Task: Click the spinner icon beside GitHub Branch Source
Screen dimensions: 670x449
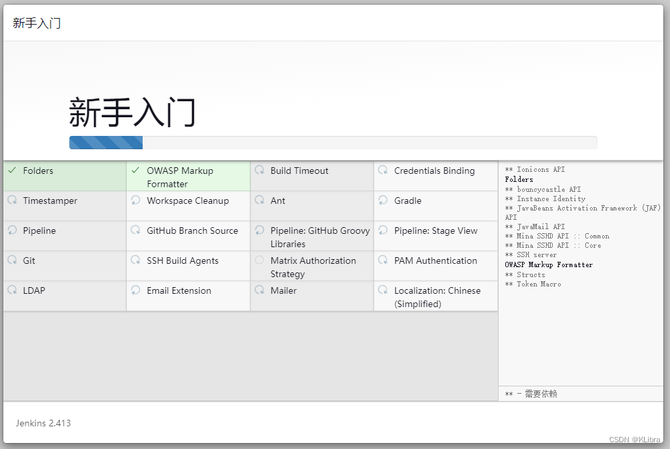Action: coord(135,230)
